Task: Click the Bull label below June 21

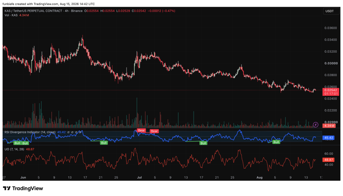Action: point(104,143)
